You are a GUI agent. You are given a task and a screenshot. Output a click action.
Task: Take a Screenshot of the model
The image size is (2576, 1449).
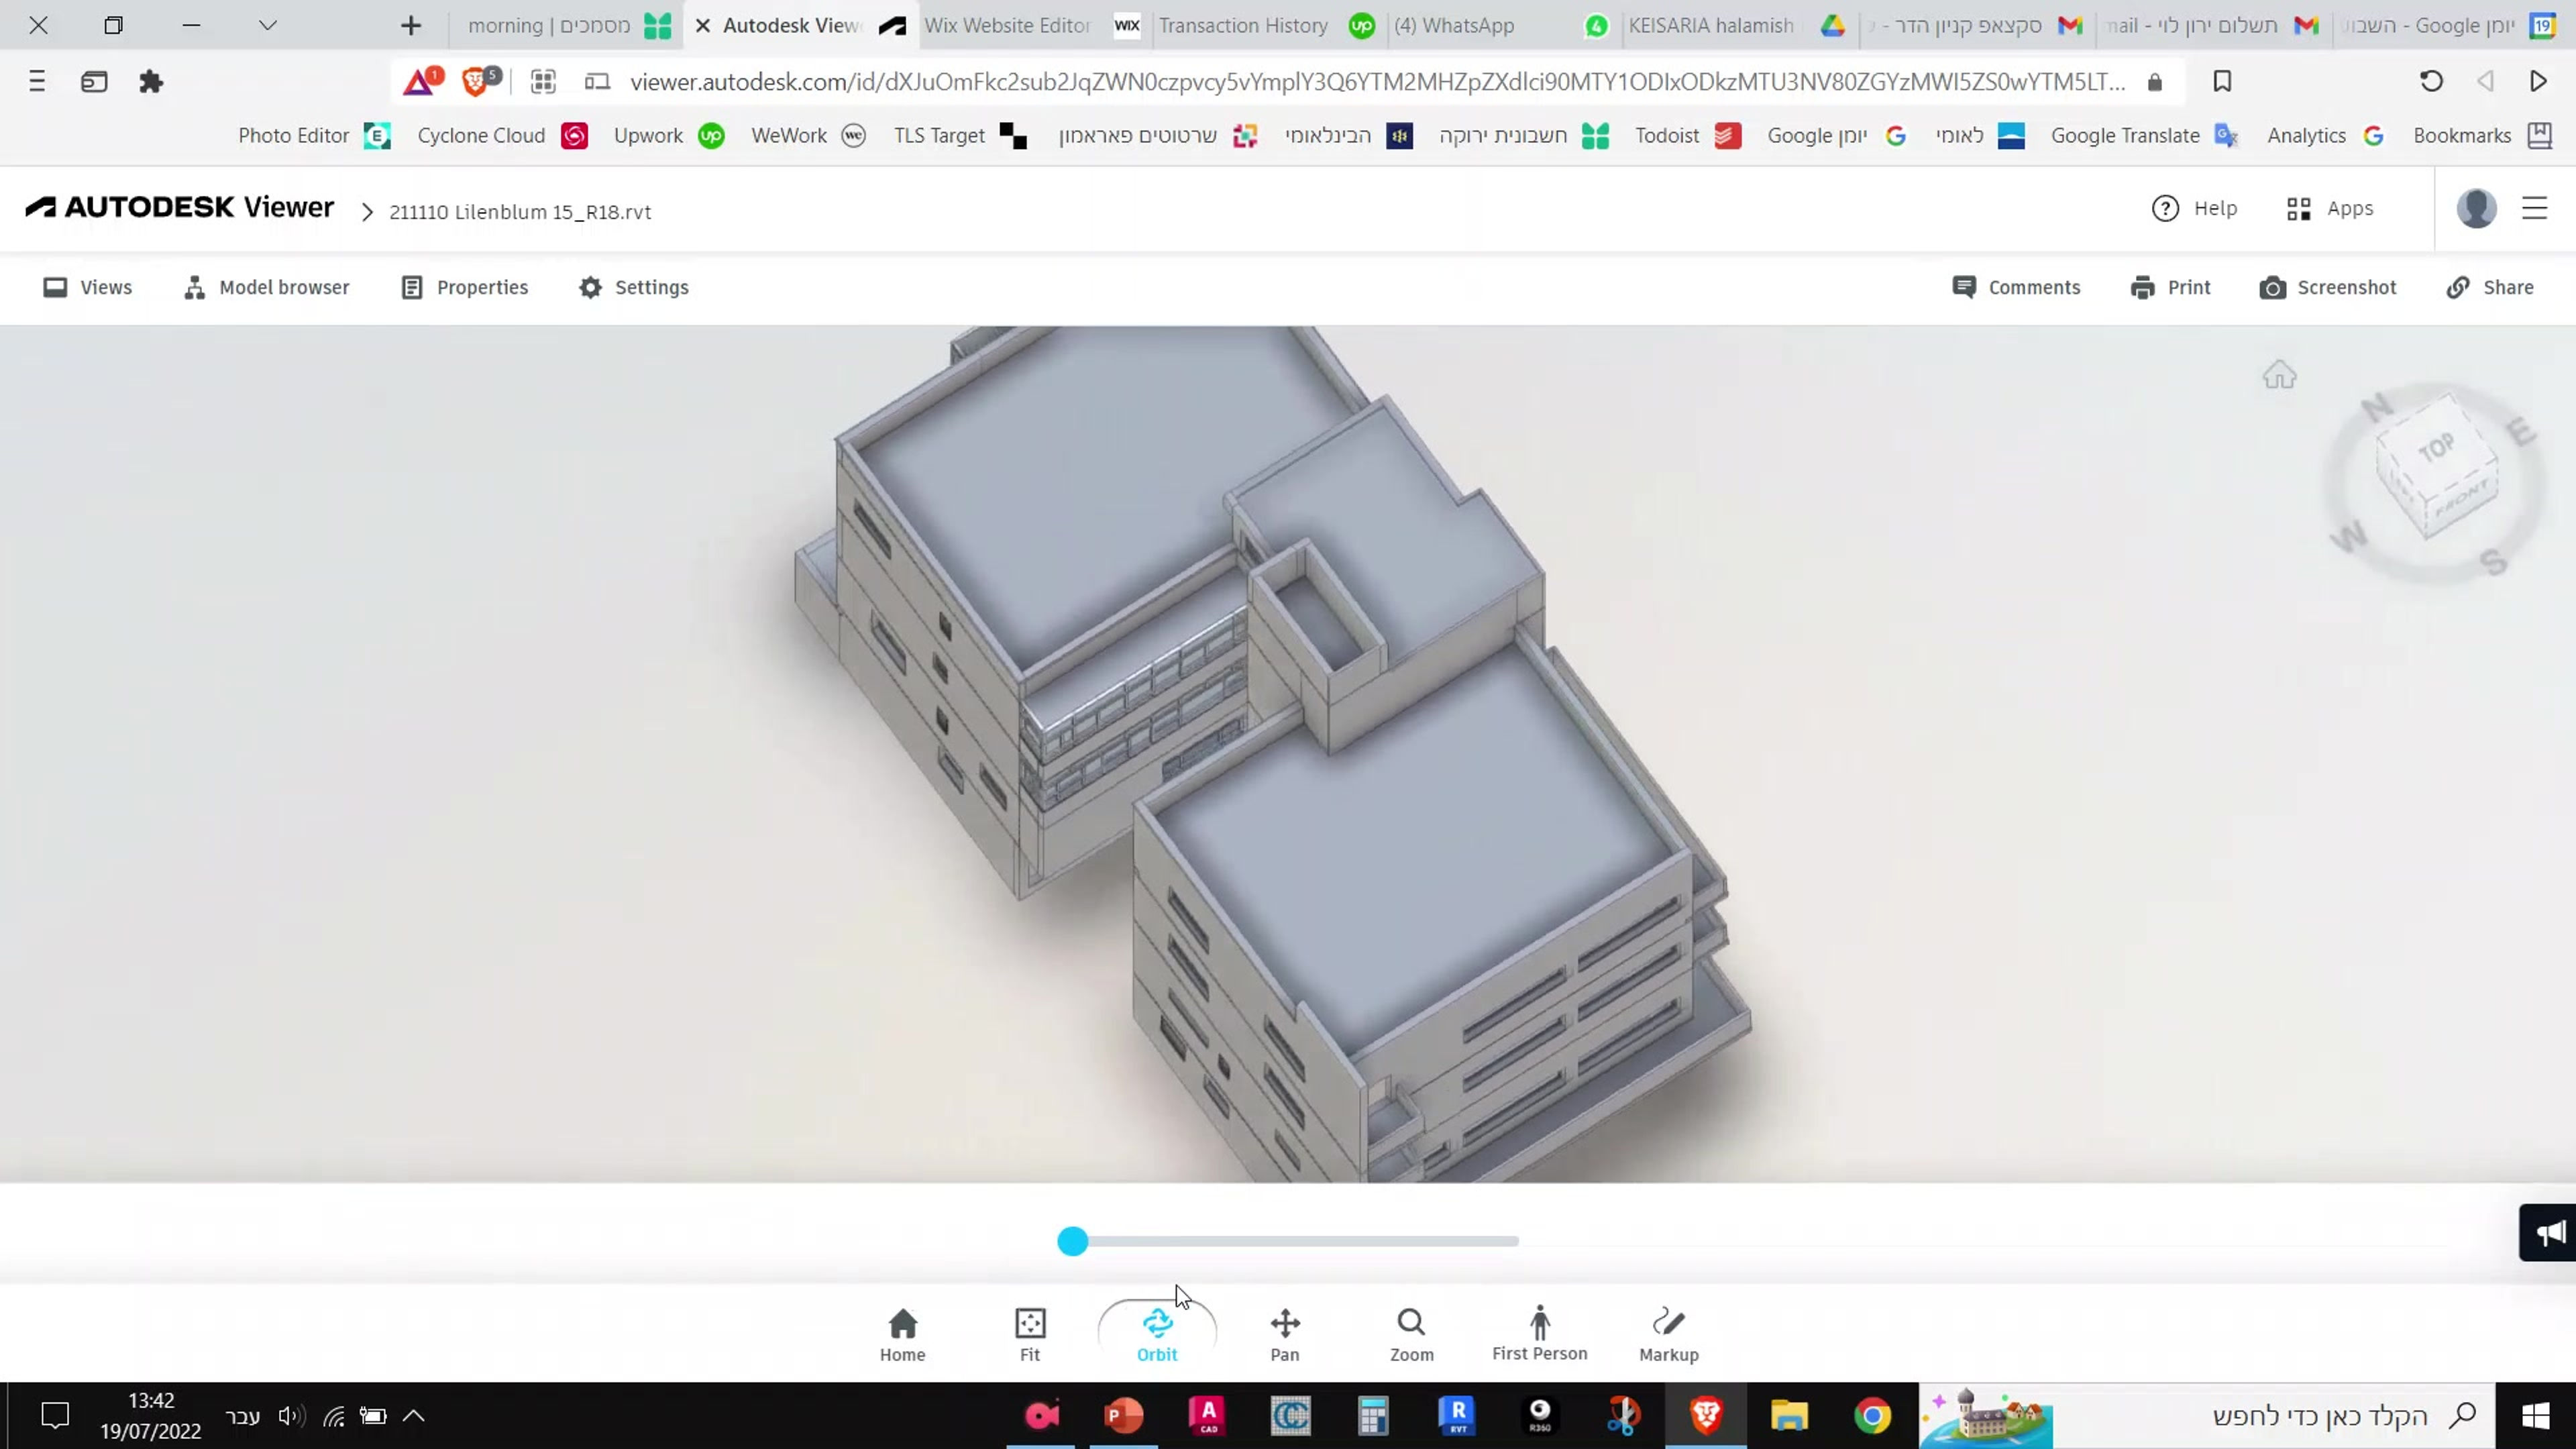[x=2328, y=287]
